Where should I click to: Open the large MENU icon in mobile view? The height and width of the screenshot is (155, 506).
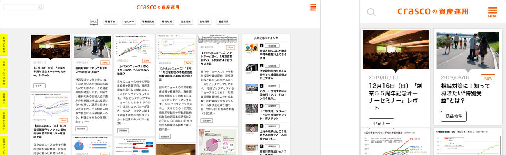click(492, 12)
